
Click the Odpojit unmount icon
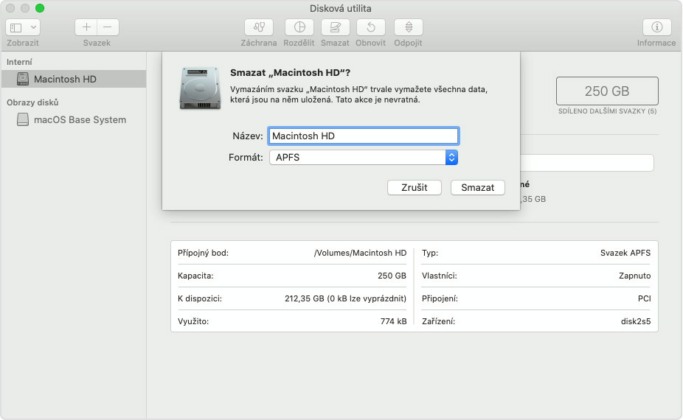click(408, 27)
